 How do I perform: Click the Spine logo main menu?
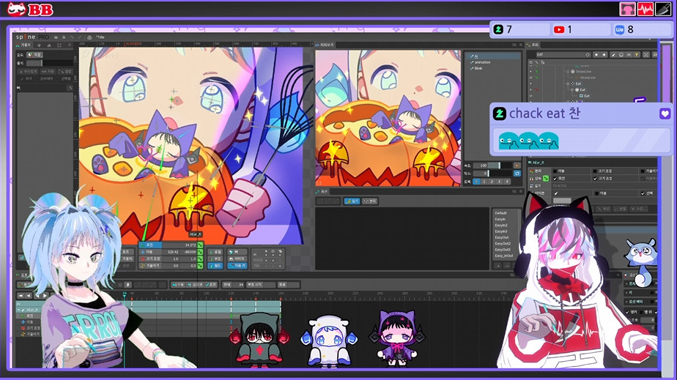point(32,37)
